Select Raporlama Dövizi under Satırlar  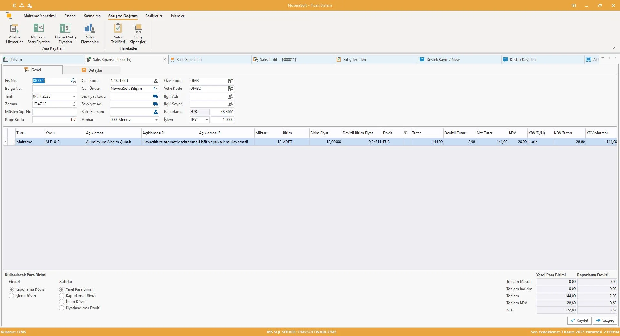pyautogui.click(x=62, y=296)
